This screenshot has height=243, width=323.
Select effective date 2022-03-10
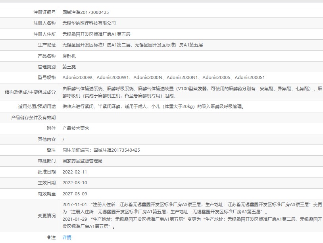click(75, 183)
